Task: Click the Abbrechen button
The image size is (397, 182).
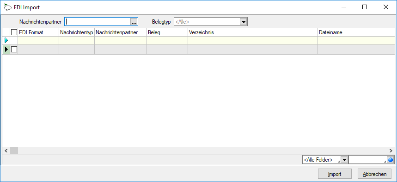Action: 374,174
